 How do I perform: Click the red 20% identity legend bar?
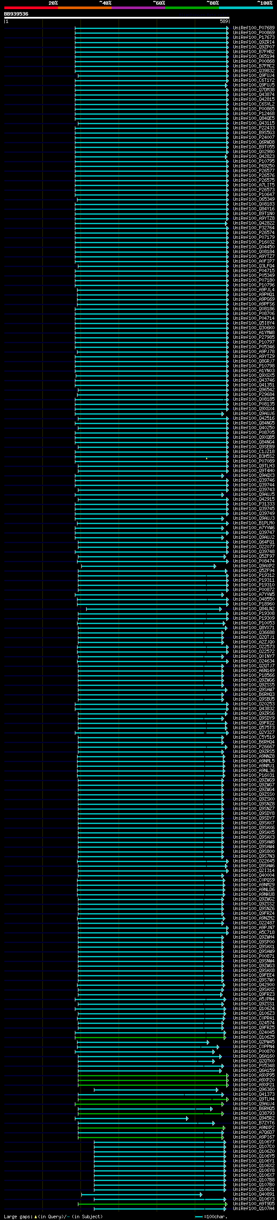[31, 8]
